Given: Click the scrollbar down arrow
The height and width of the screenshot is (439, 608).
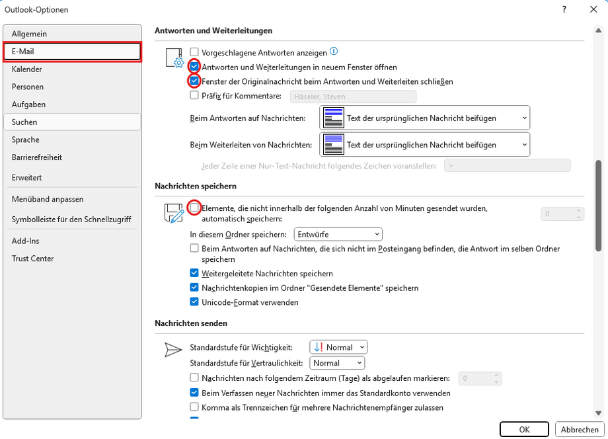Looking at the screenshot, I should coord(598,413).
